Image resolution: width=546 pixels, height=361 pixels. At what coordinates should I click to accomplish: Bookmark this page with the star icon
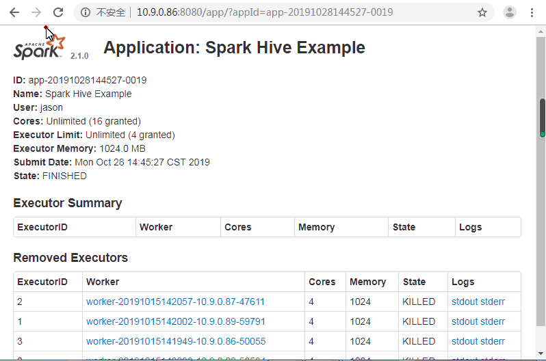(482, 12)
